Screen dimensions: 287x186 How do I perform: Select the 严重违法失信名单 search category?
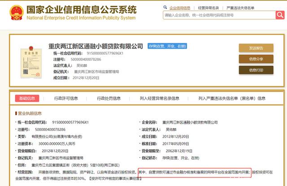pyautogui.click(x=240, y=8)
